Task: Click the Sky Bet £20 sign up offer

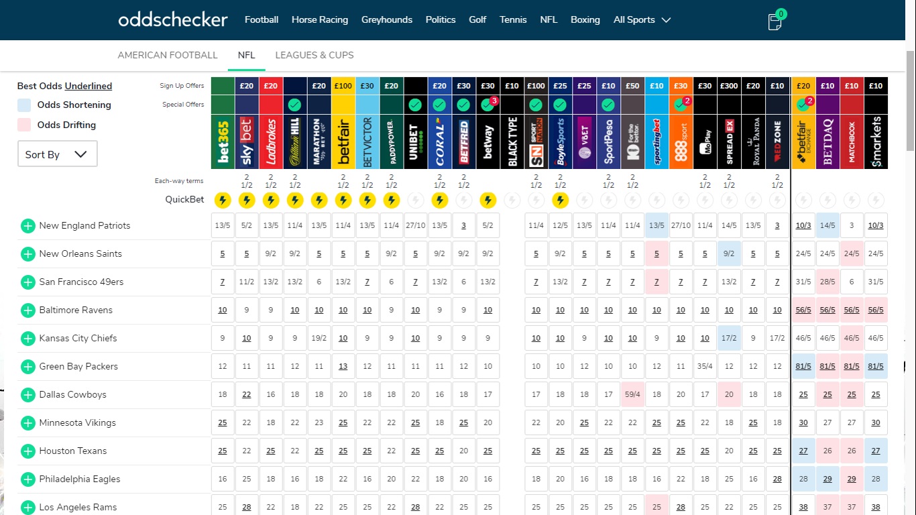Action: point(247,86)
